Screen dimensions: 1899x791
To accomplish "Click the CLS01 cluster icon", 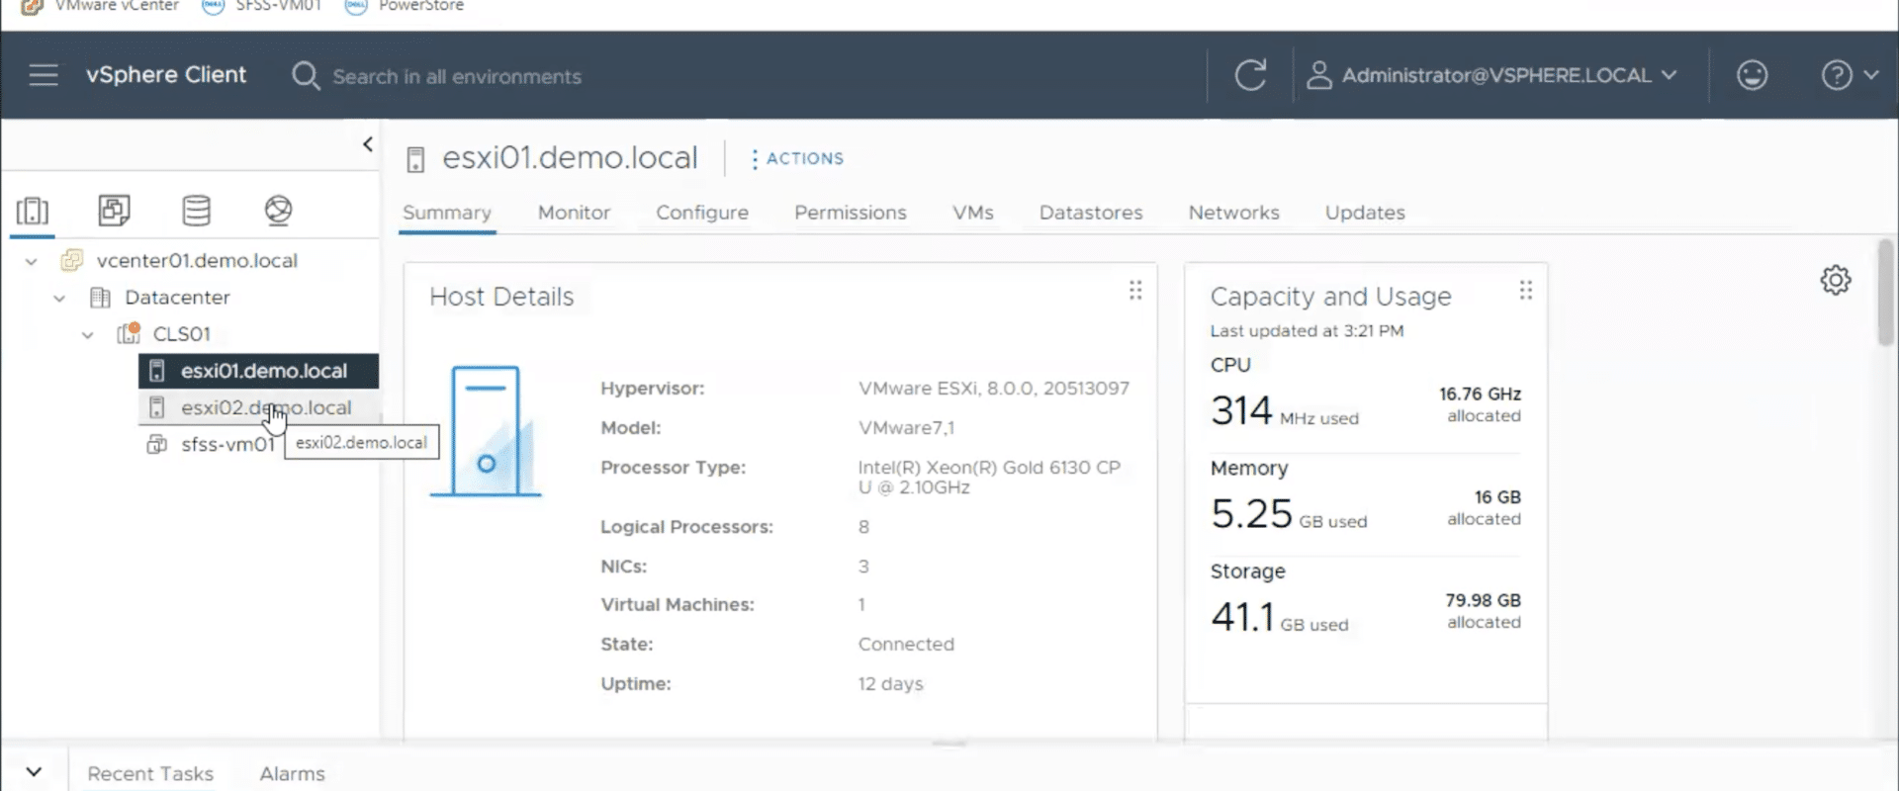I will [129, 333].
